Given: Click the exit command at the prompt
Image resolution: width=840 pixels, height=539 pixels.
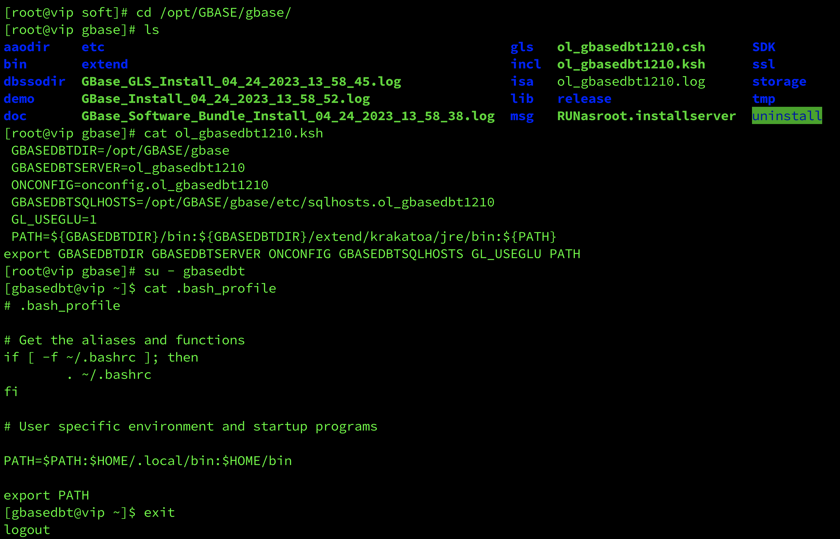Looking at the screenshot, I should click(x=159, y=513).
